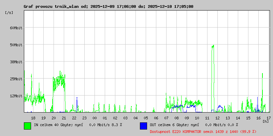The width and height of the screenshot is (273, 136).
Task: Click the '50Mbit' y-axis label
Action: (x=16, y=45)
